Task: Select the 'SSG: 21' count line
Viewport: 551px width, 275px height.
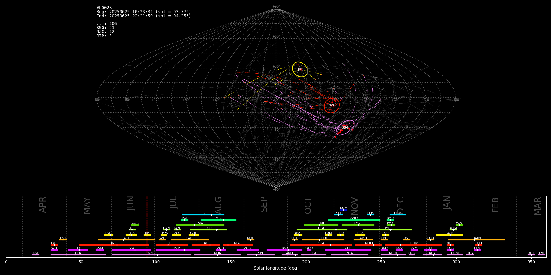Action: tap(105, 28)
